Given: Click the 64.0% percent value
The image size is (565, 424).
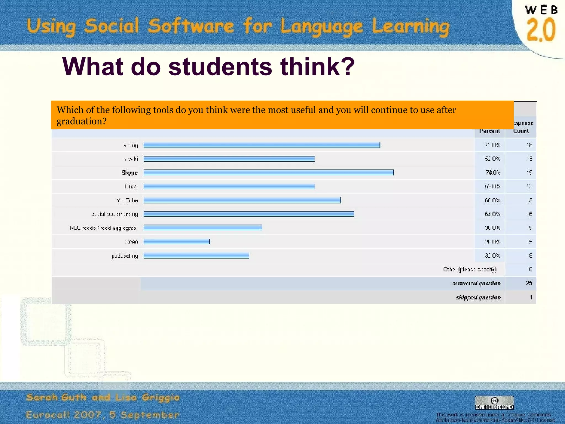Looking at the screenshot, I should coord(492,214).
